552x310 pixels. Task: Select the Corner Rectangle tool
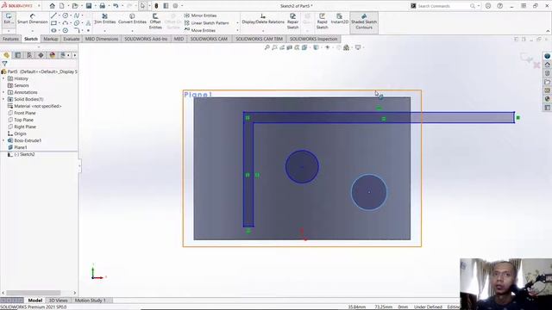(x=53, y=23)
